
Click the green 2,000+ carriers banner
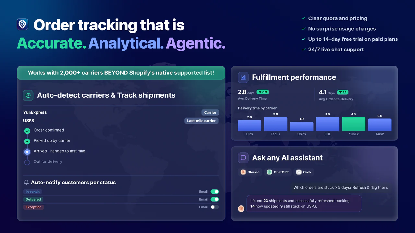click(x=121, y=73)
